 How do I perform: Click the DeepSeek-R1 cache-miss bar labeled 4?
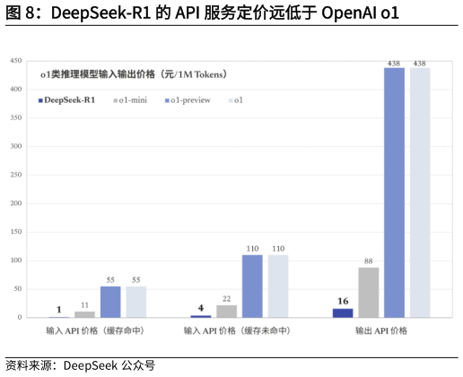pyautogui.click(x=201, y=316)
